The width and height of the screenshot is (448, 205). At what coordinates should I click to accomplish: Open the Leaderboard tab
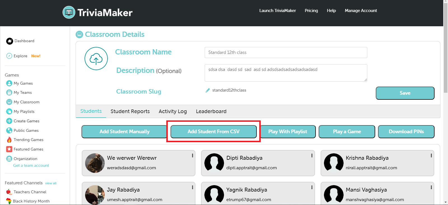tap(211, 111)
